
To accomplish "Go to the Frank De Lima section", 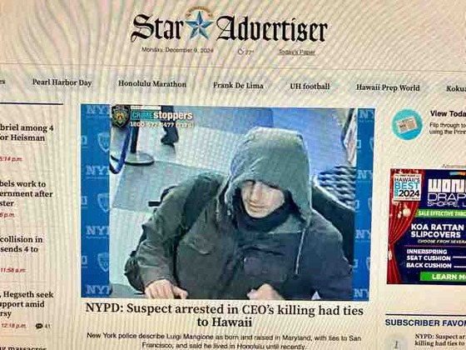I will [x=238, y=85].
